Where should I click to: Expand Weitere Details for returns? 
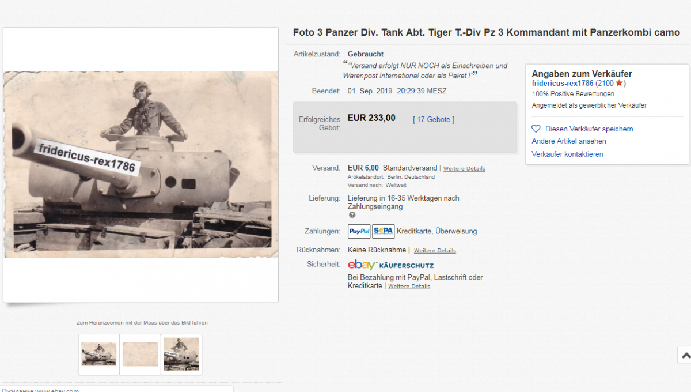click(x=435, y=251)
